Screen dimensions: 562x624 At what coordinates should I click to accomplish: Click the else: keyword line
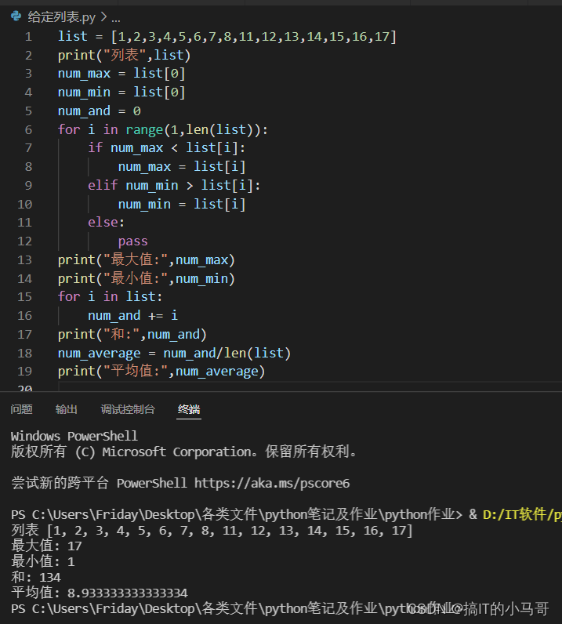coord(106,223)
